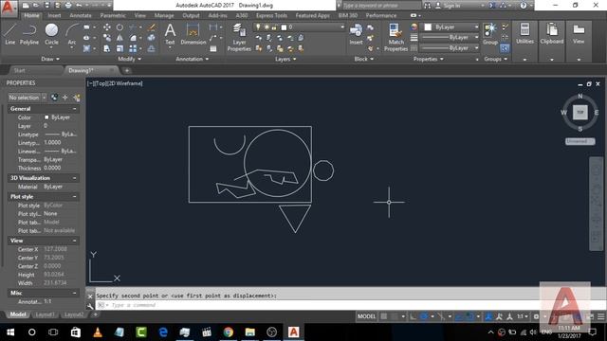Screen dimensions: 607x341
Task: Click the Group tool icon
Action: click(x=490, y=34)
